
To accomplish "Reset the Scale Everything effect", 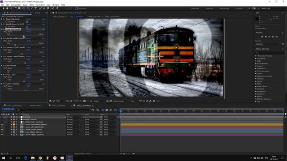I will [x=29, y=84].
